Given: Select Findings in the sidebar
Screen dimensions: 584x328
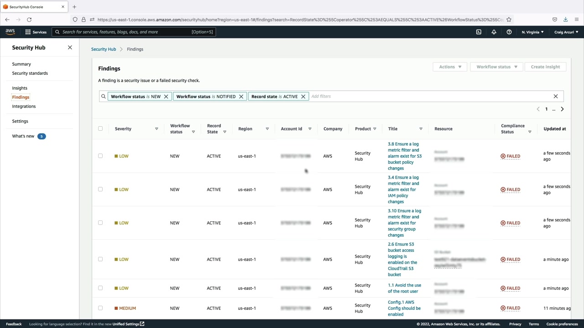Looking at the screenshot, I should click(x=21, y=97).
